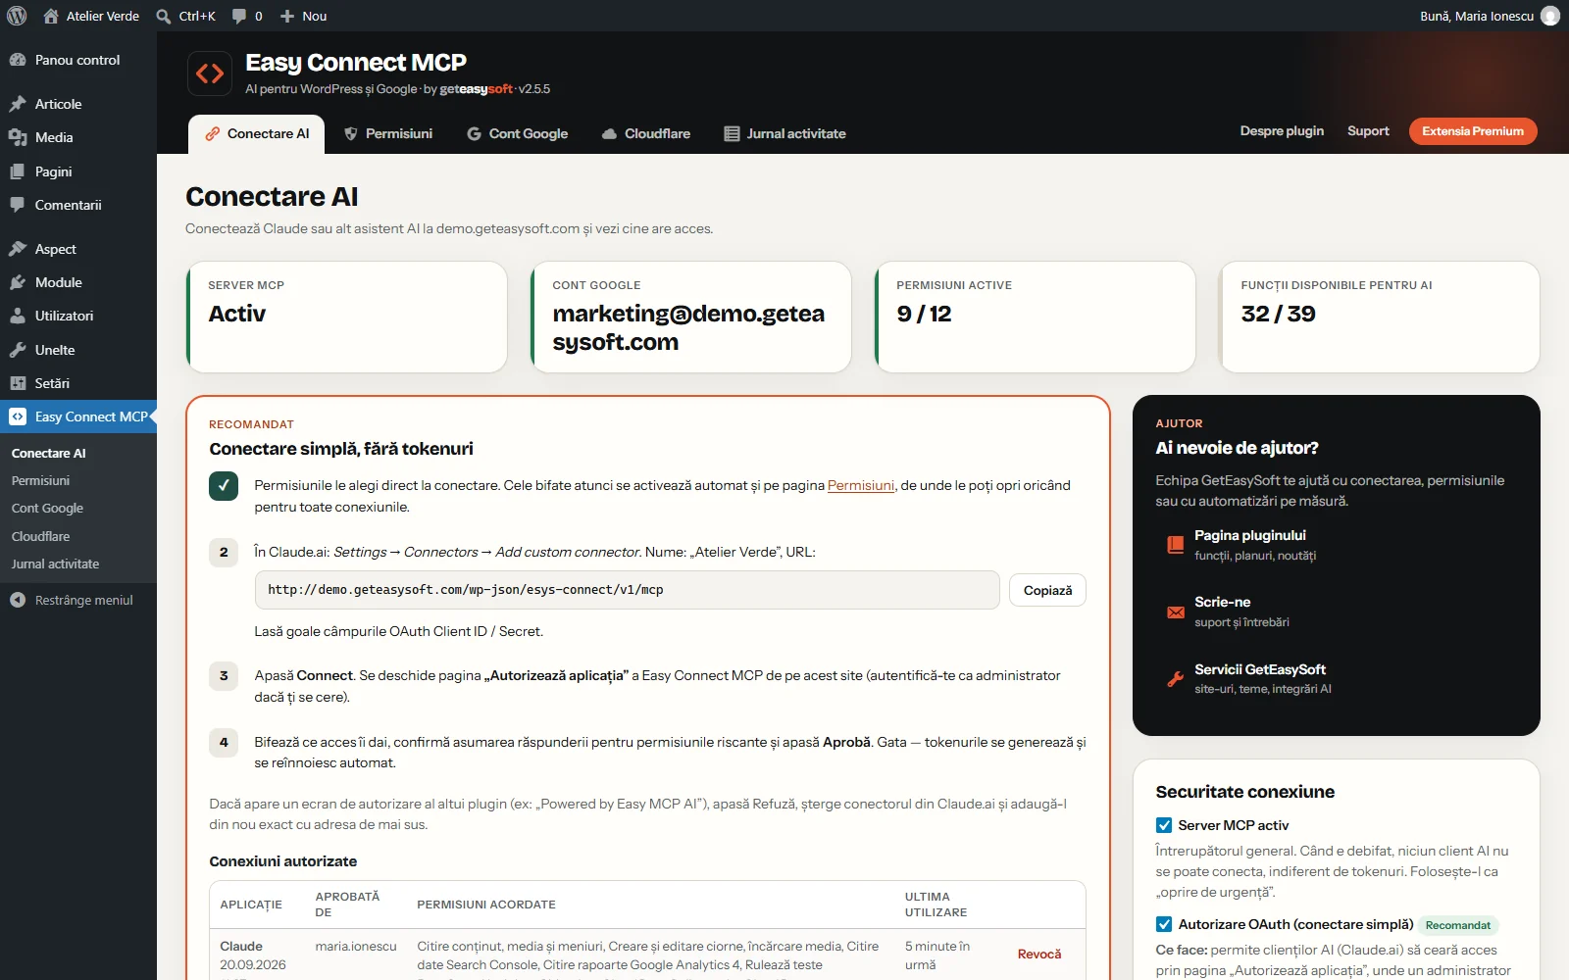Image resolution: width=1569 pixels, height=980 pixels.
Task: Click the geteasysoft brand name in header
Action: (477, 89)
